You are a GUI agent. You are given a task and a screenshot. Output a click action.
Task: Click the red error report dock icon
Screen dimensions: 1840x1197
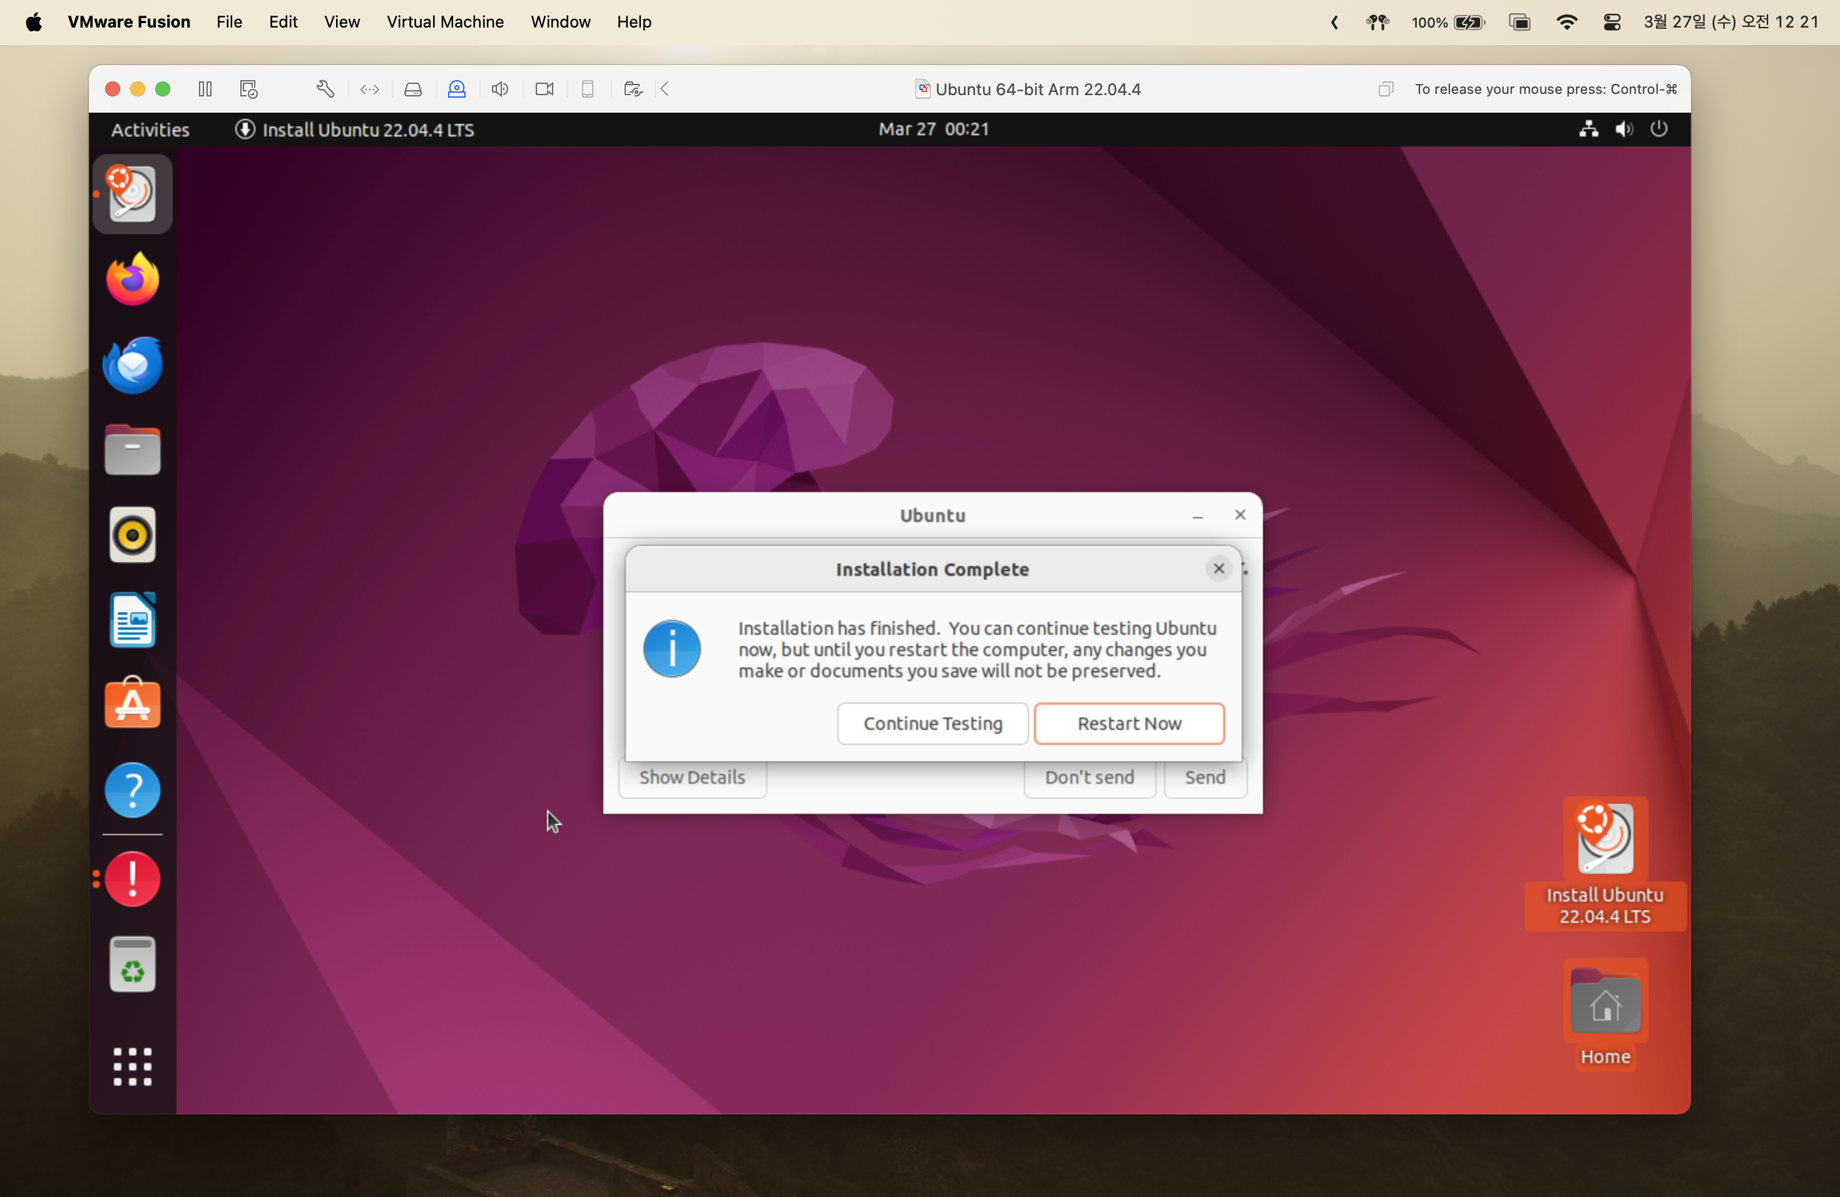tap(132, 878)
